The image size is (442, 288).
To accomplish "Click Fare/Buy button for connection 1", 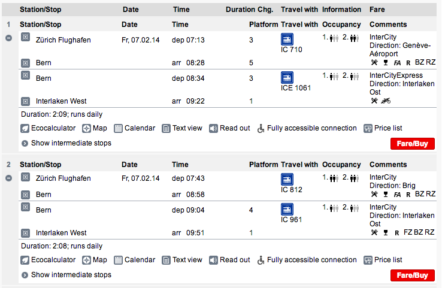I will [x=413, y=144].
